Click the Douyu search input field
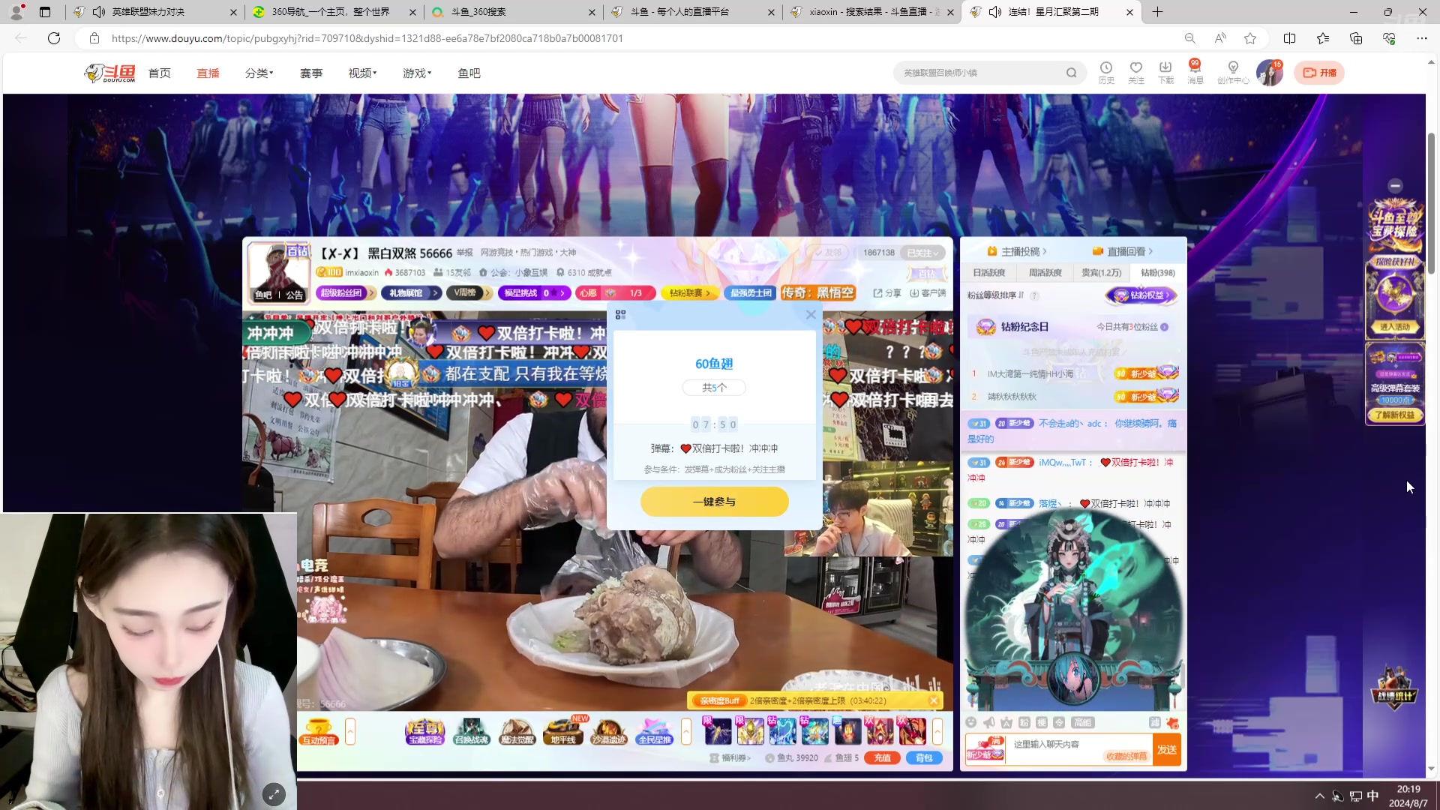The width and height of the screenshot is (1440, 810). pos(979,73)
